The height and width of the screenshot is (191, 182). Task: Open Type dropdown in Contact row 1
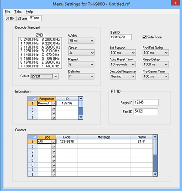pos(54,142)
